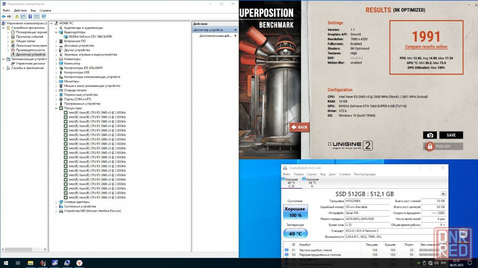Select the Сетевые адаптеры category icon
Viewport: 478px width, 268px height.
tap(61, 202)
